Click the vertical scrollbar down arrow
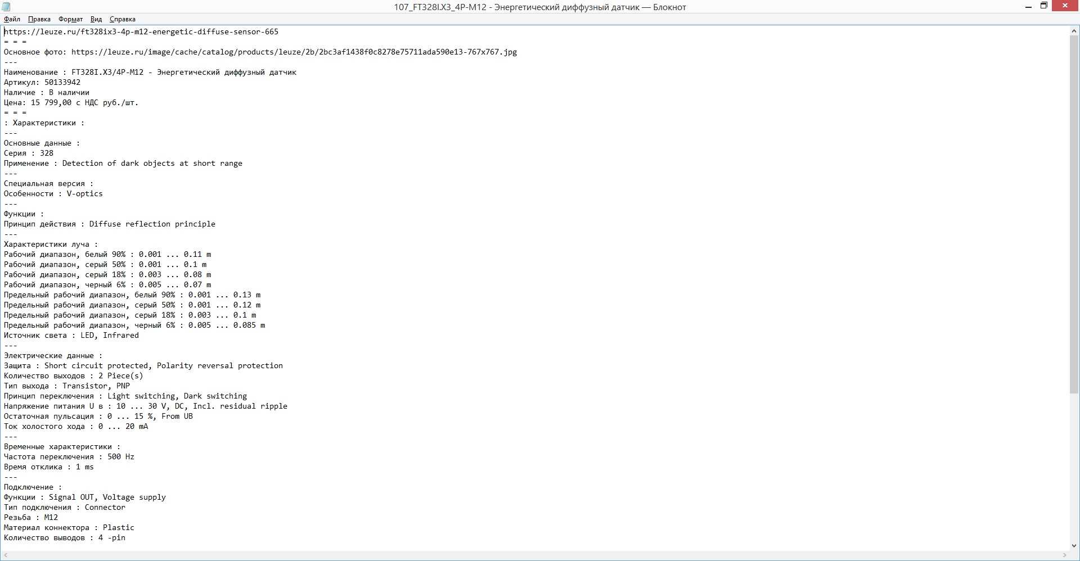 [1074, 545]
